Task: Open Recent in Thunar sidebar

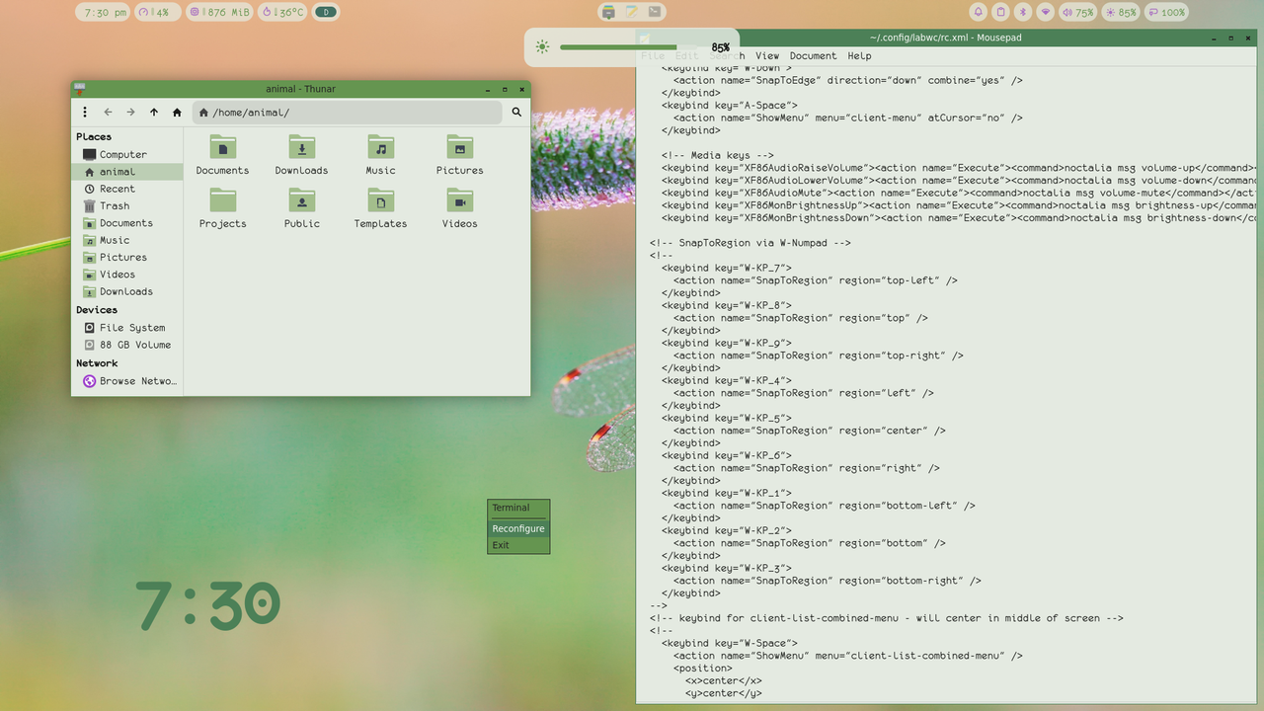Action: click(x=127, y=189)
